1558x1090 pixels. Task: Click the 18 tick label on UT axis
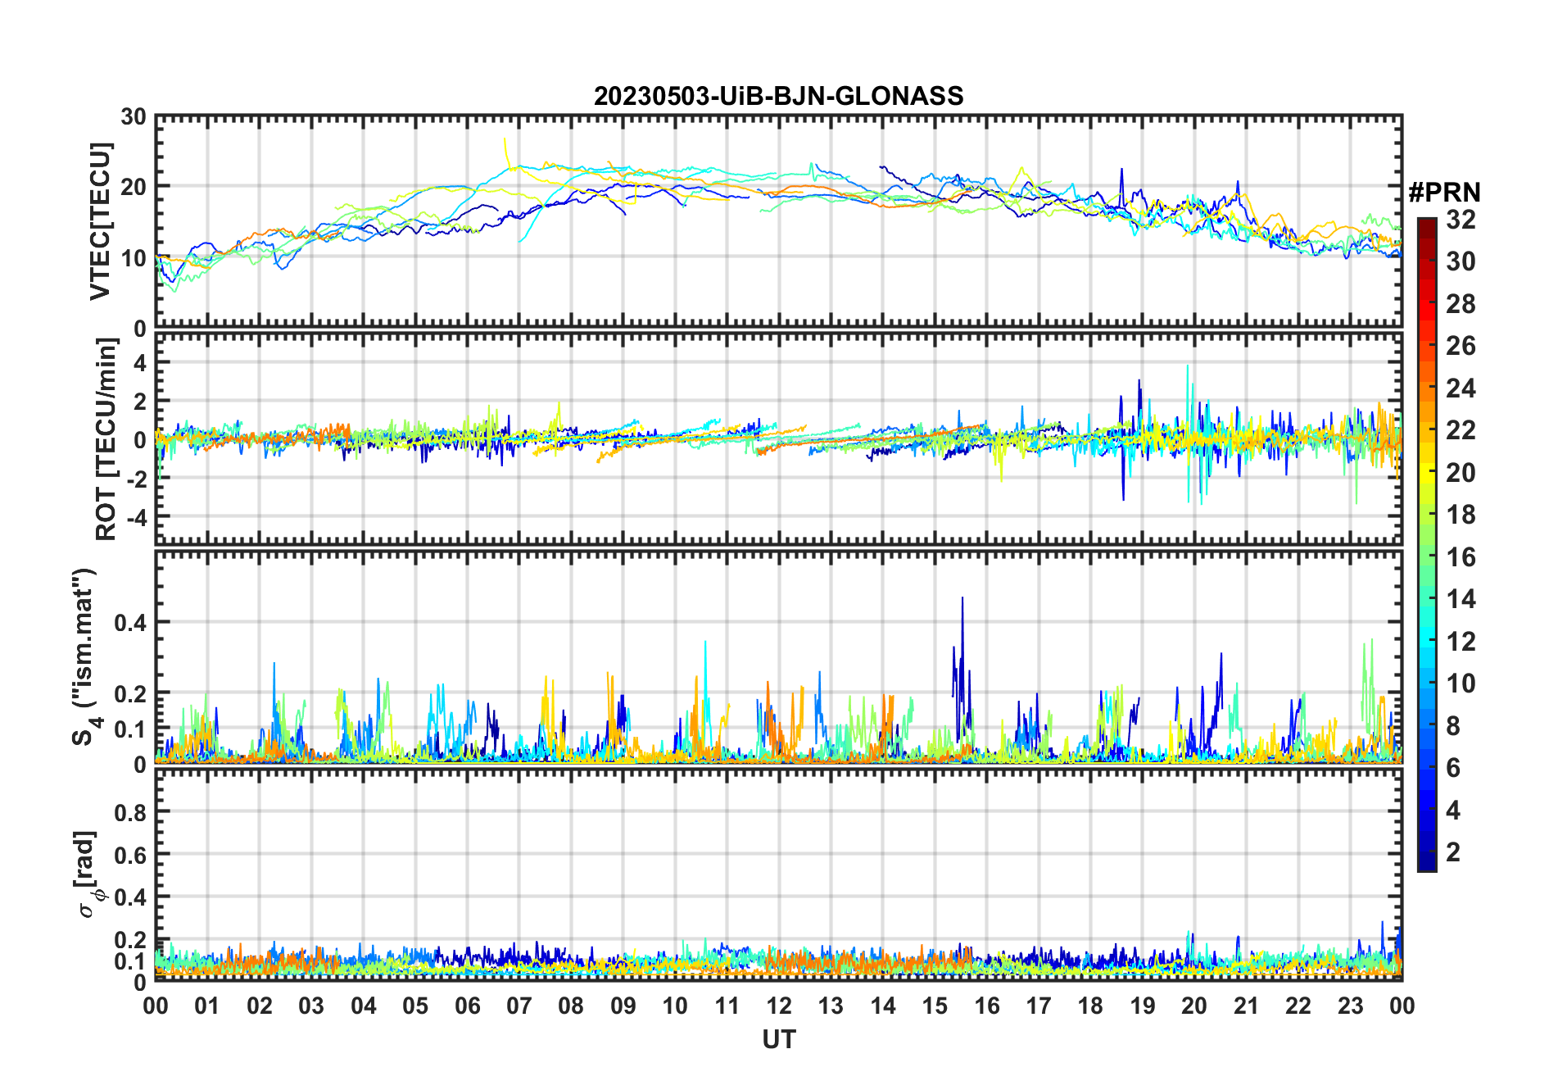point(1090,1006)
